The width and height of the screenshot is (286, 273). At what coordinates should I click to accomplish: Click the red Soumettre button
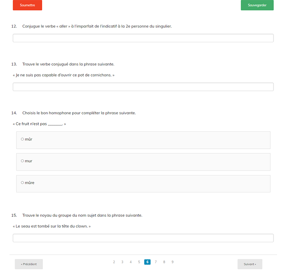[x=27, y=5]
